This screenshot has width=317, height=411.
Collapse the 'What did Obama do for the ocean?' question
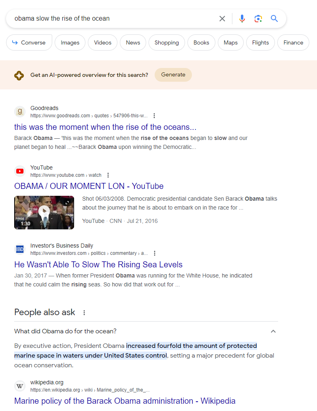(273, 331)
